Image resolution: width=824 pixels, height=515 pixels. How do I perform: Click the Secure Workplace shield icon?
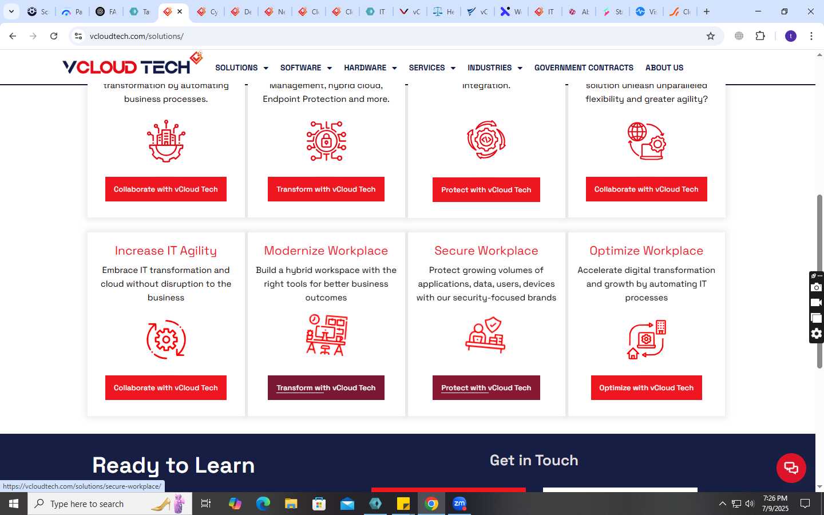pos(486,335)
